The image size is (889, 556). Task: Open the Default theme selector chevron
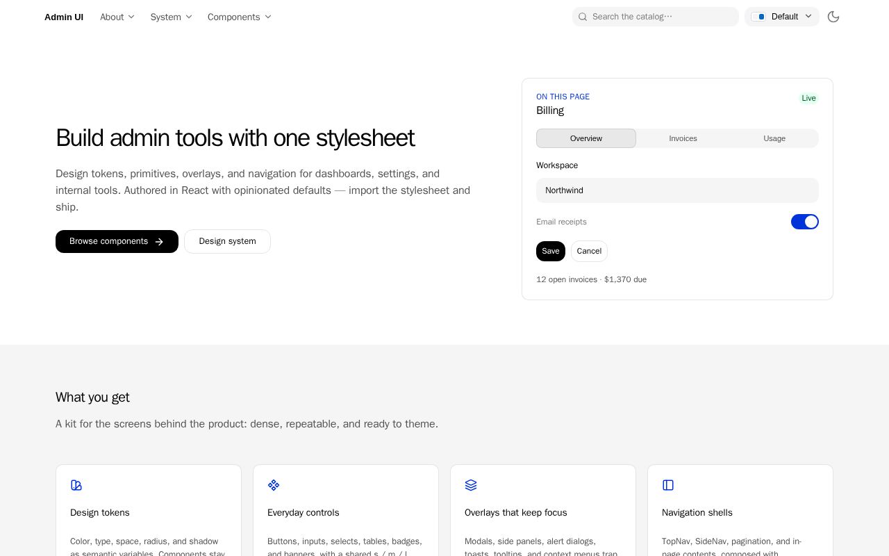pyautogui.click(x=808, y=17)
